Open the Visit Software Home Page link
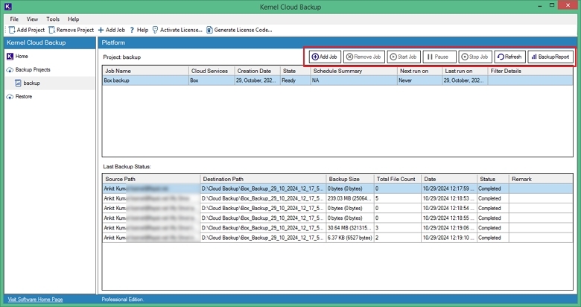 [x=35, y=300]
